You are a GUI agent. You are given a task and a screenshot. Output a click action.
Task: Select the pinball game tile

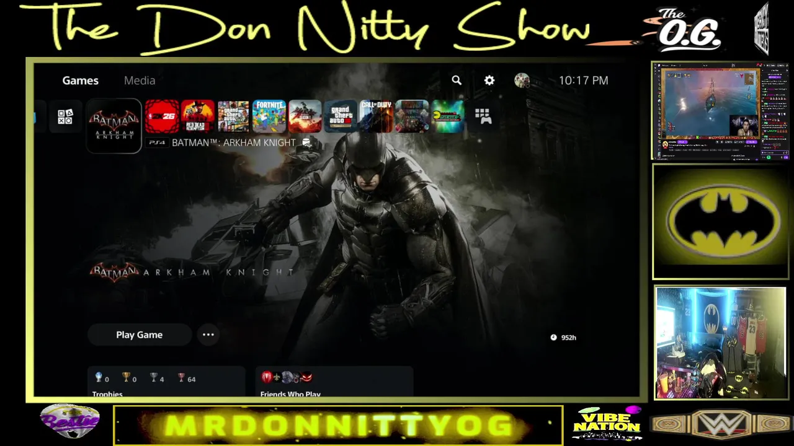tap(412, 116)
